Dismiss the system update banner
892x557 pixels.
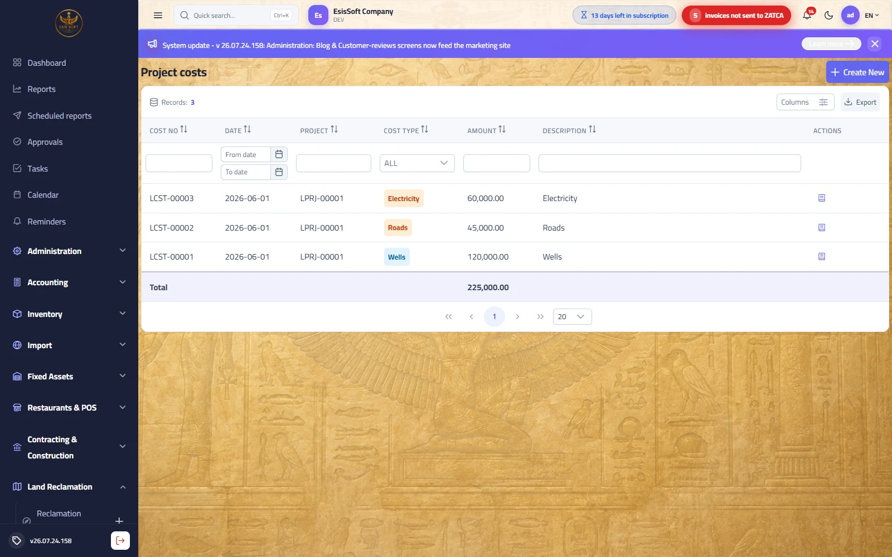(875, 44)
